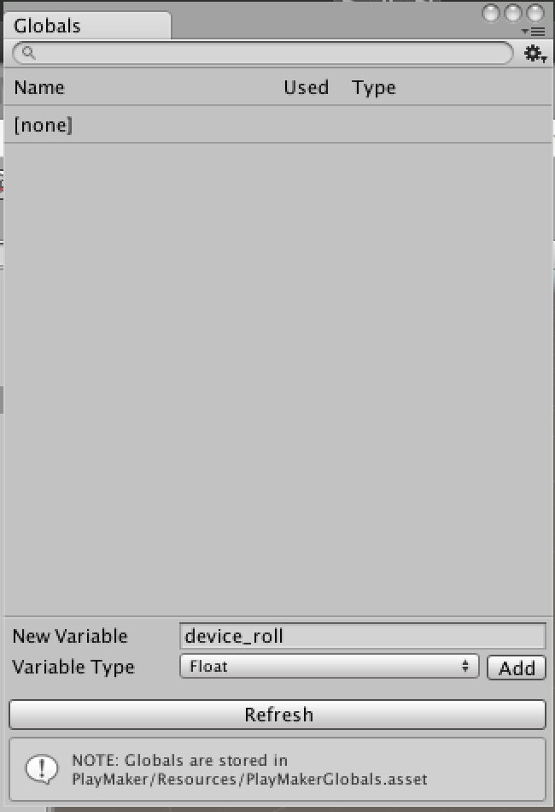Click the exclamation note icon
Screen dimensions: 555x812
pyautogui.click(x=42, y=769)
